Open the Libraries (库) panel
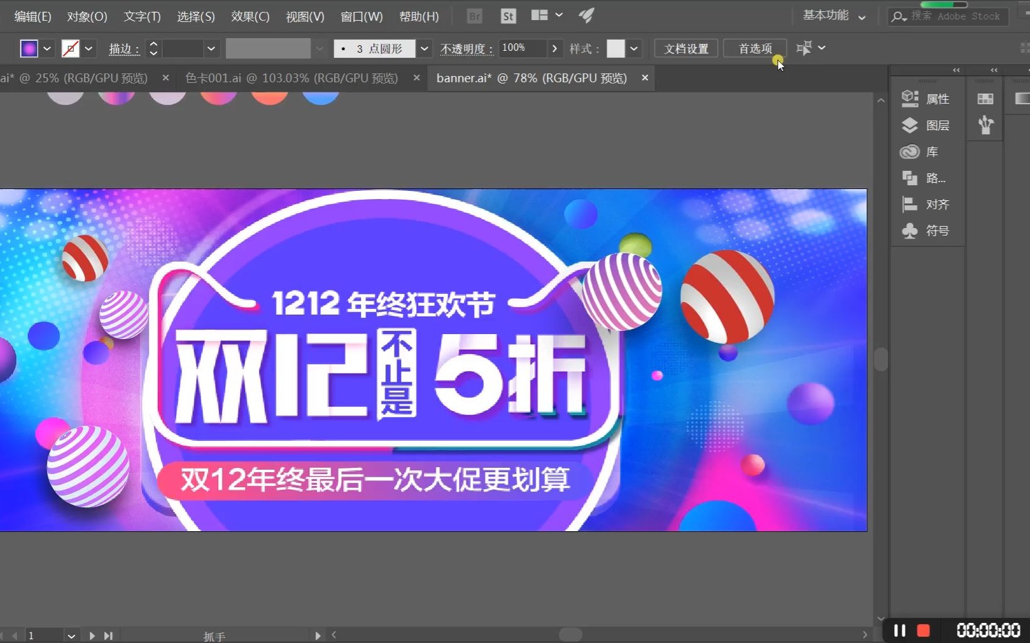The image size is (1030, 643). (920, 151)
